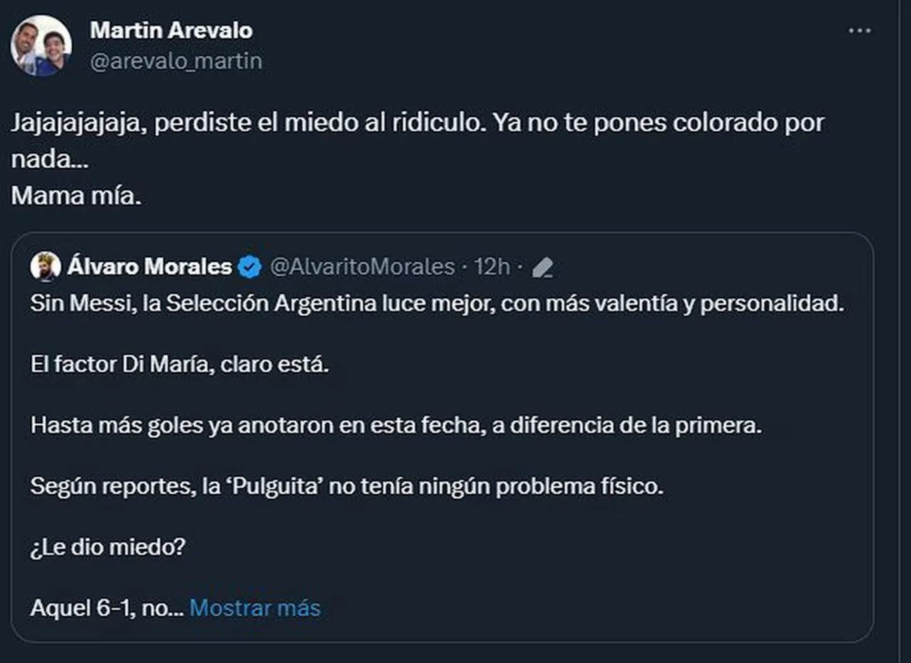Click the "El factor Di María" line
911x663 pixels.
[180, 364]
